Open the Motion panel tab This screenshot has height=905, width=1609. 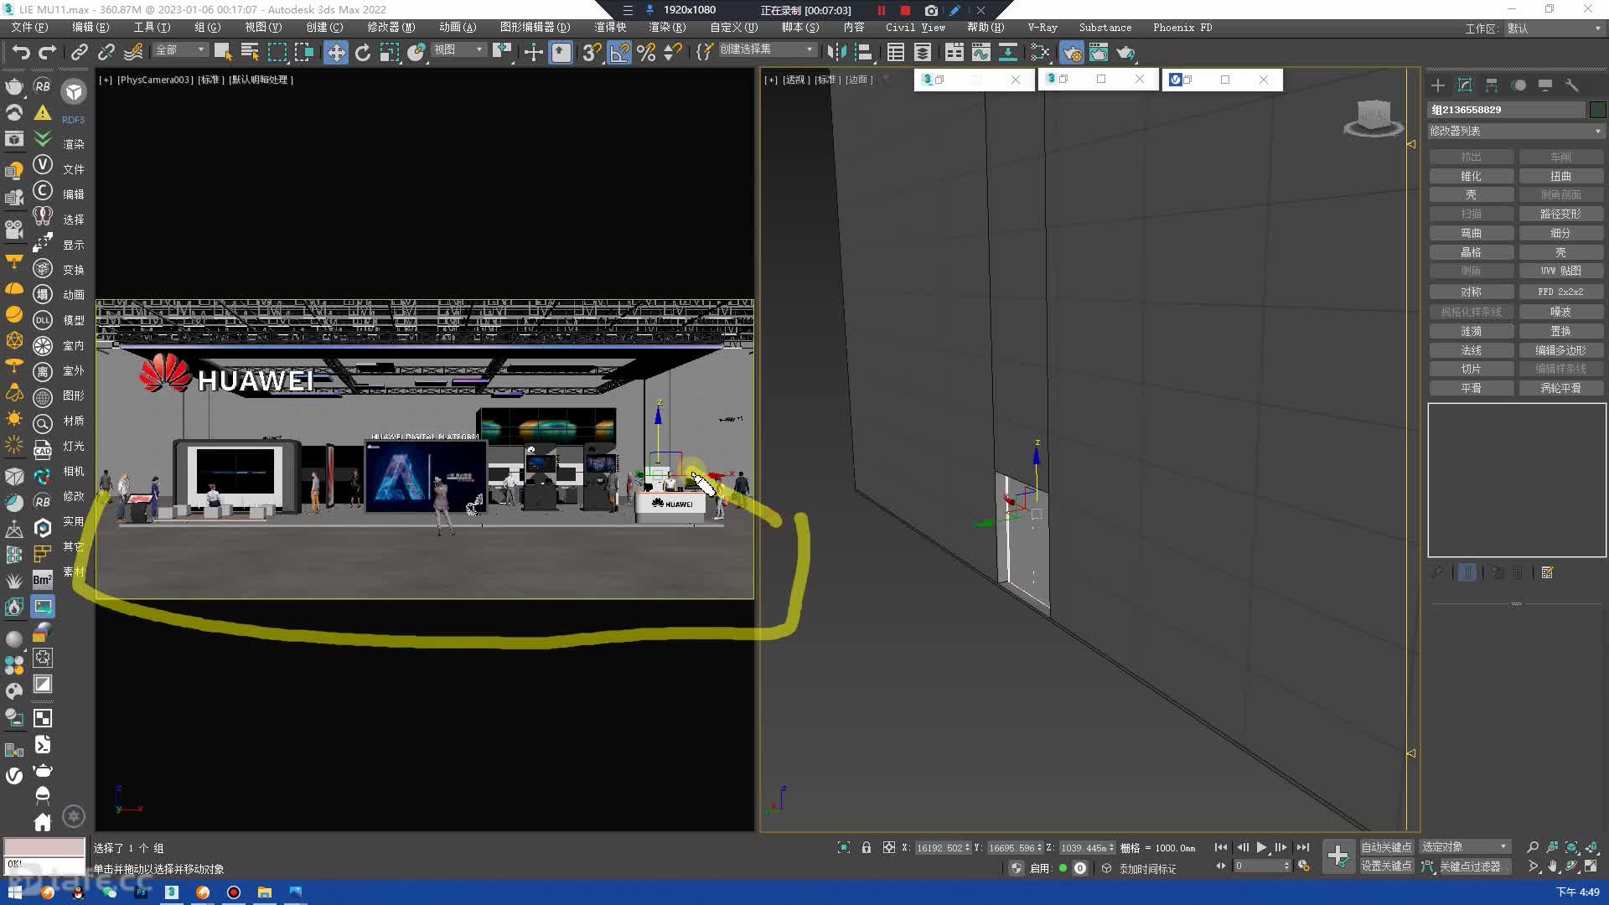pos(1518,85)
